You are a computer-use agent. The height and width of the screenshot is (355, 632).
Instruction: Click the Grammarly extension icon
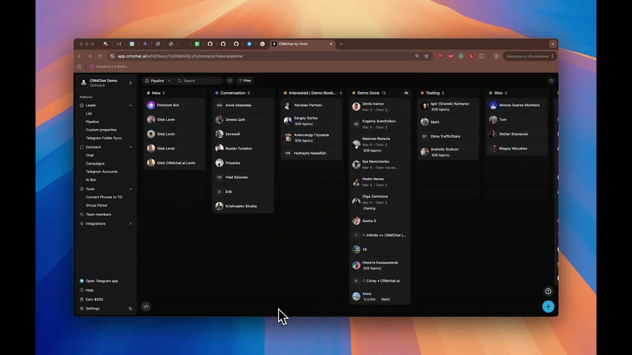point(461,56)
